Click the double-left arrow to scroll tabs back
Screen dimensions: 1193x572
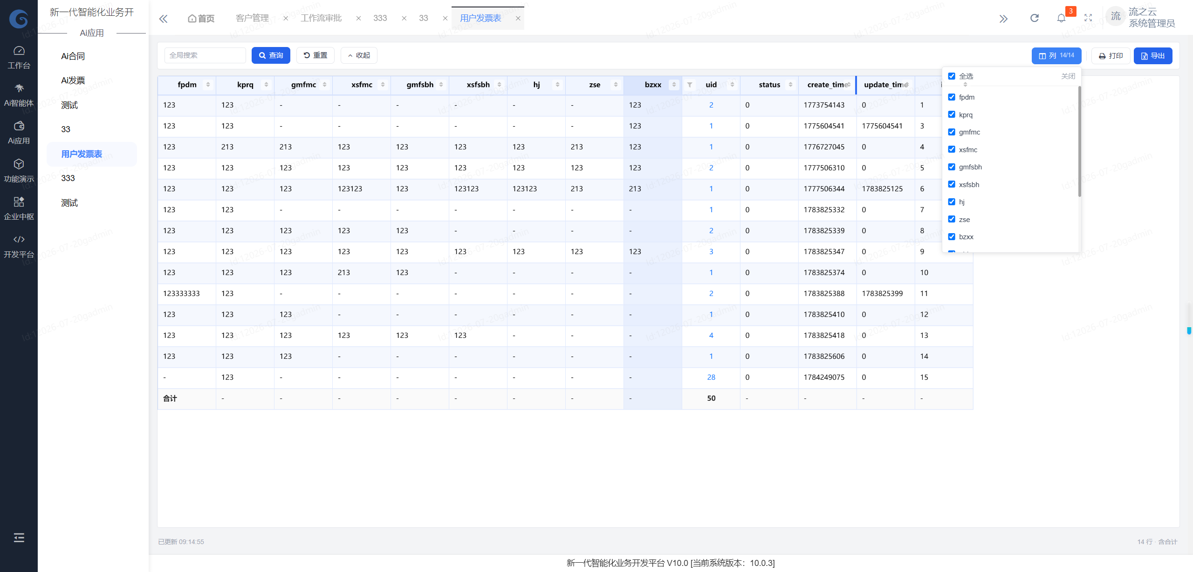pyautogui.click(x=163, y=19)
